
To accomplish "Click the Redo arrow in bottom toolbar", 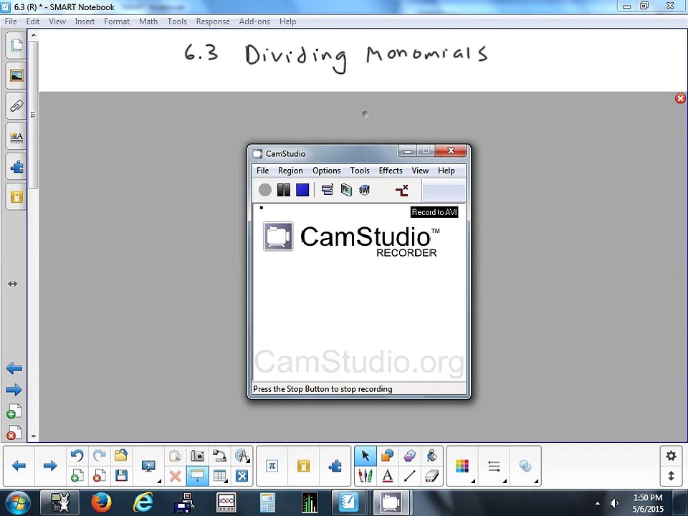I will (x=100, y=456).
